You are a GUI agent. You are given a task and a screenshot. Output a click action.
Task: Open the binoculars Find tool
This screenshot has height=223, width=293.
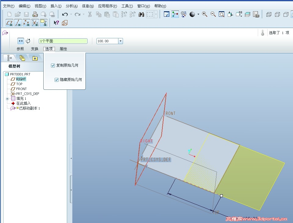[x=141, y=14]
